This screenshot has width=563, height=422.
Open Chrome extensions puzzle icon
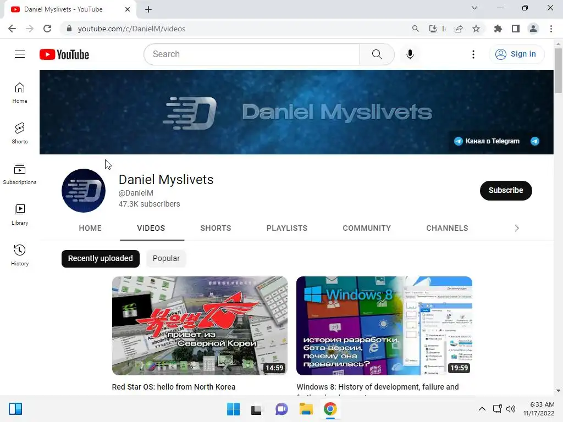pyautogui.click(x=498, y=29)
